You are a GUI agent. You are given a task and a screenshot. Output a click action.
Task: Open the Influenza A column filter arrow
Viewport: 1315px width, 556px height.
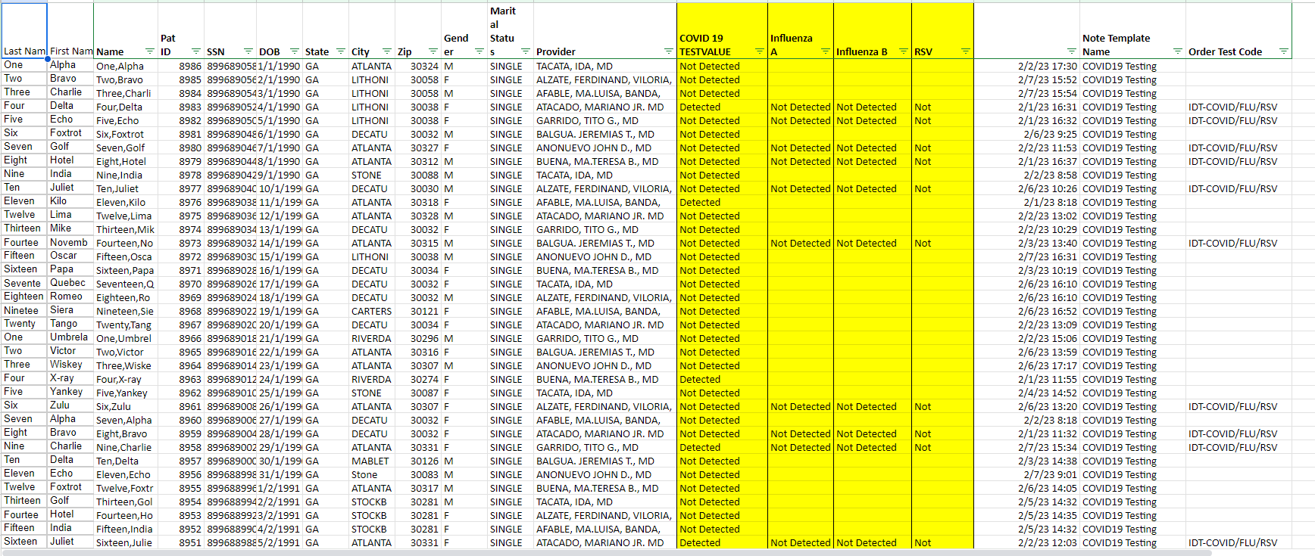825,51
